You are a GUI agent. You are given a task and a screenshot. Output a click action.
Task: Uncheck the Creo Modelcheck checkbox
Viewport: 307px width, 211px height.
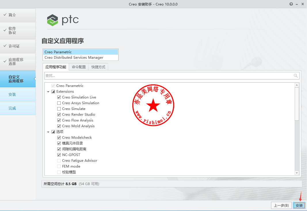(x=59, y=138)
